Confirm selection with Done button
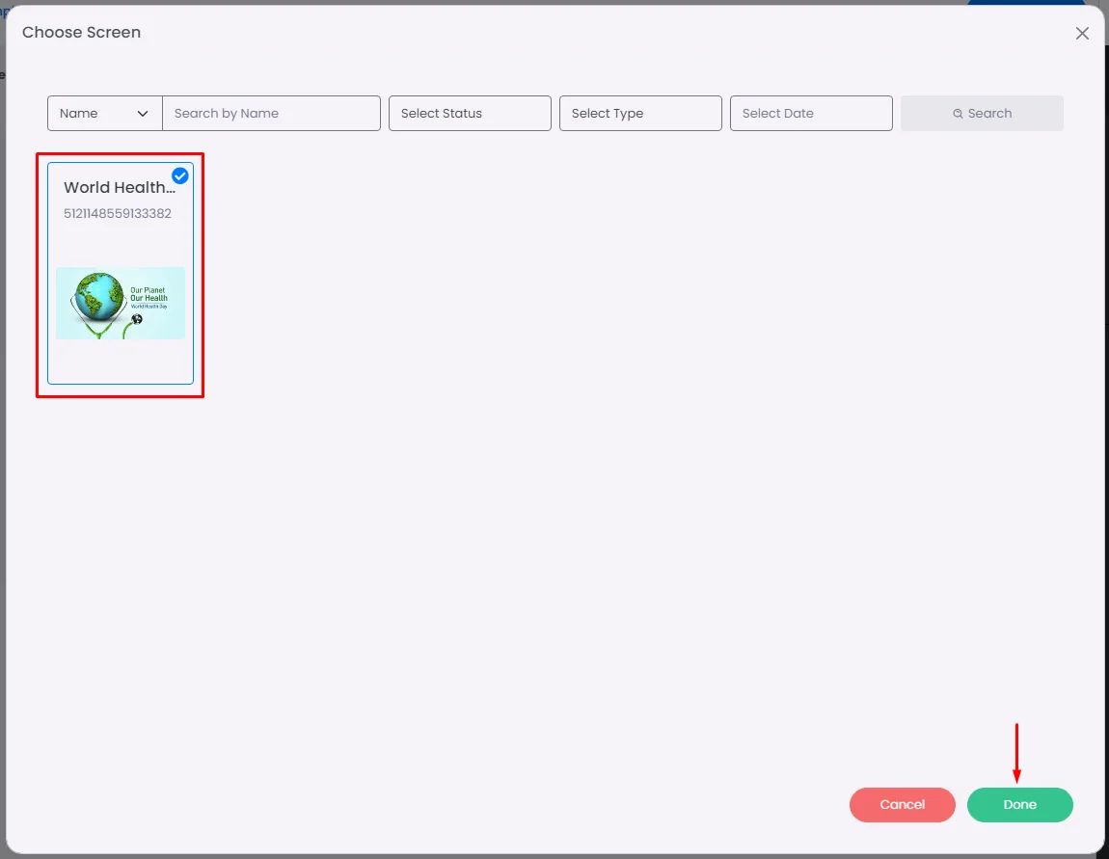Screen dimensions: 1109x859 coord(1020,805)
